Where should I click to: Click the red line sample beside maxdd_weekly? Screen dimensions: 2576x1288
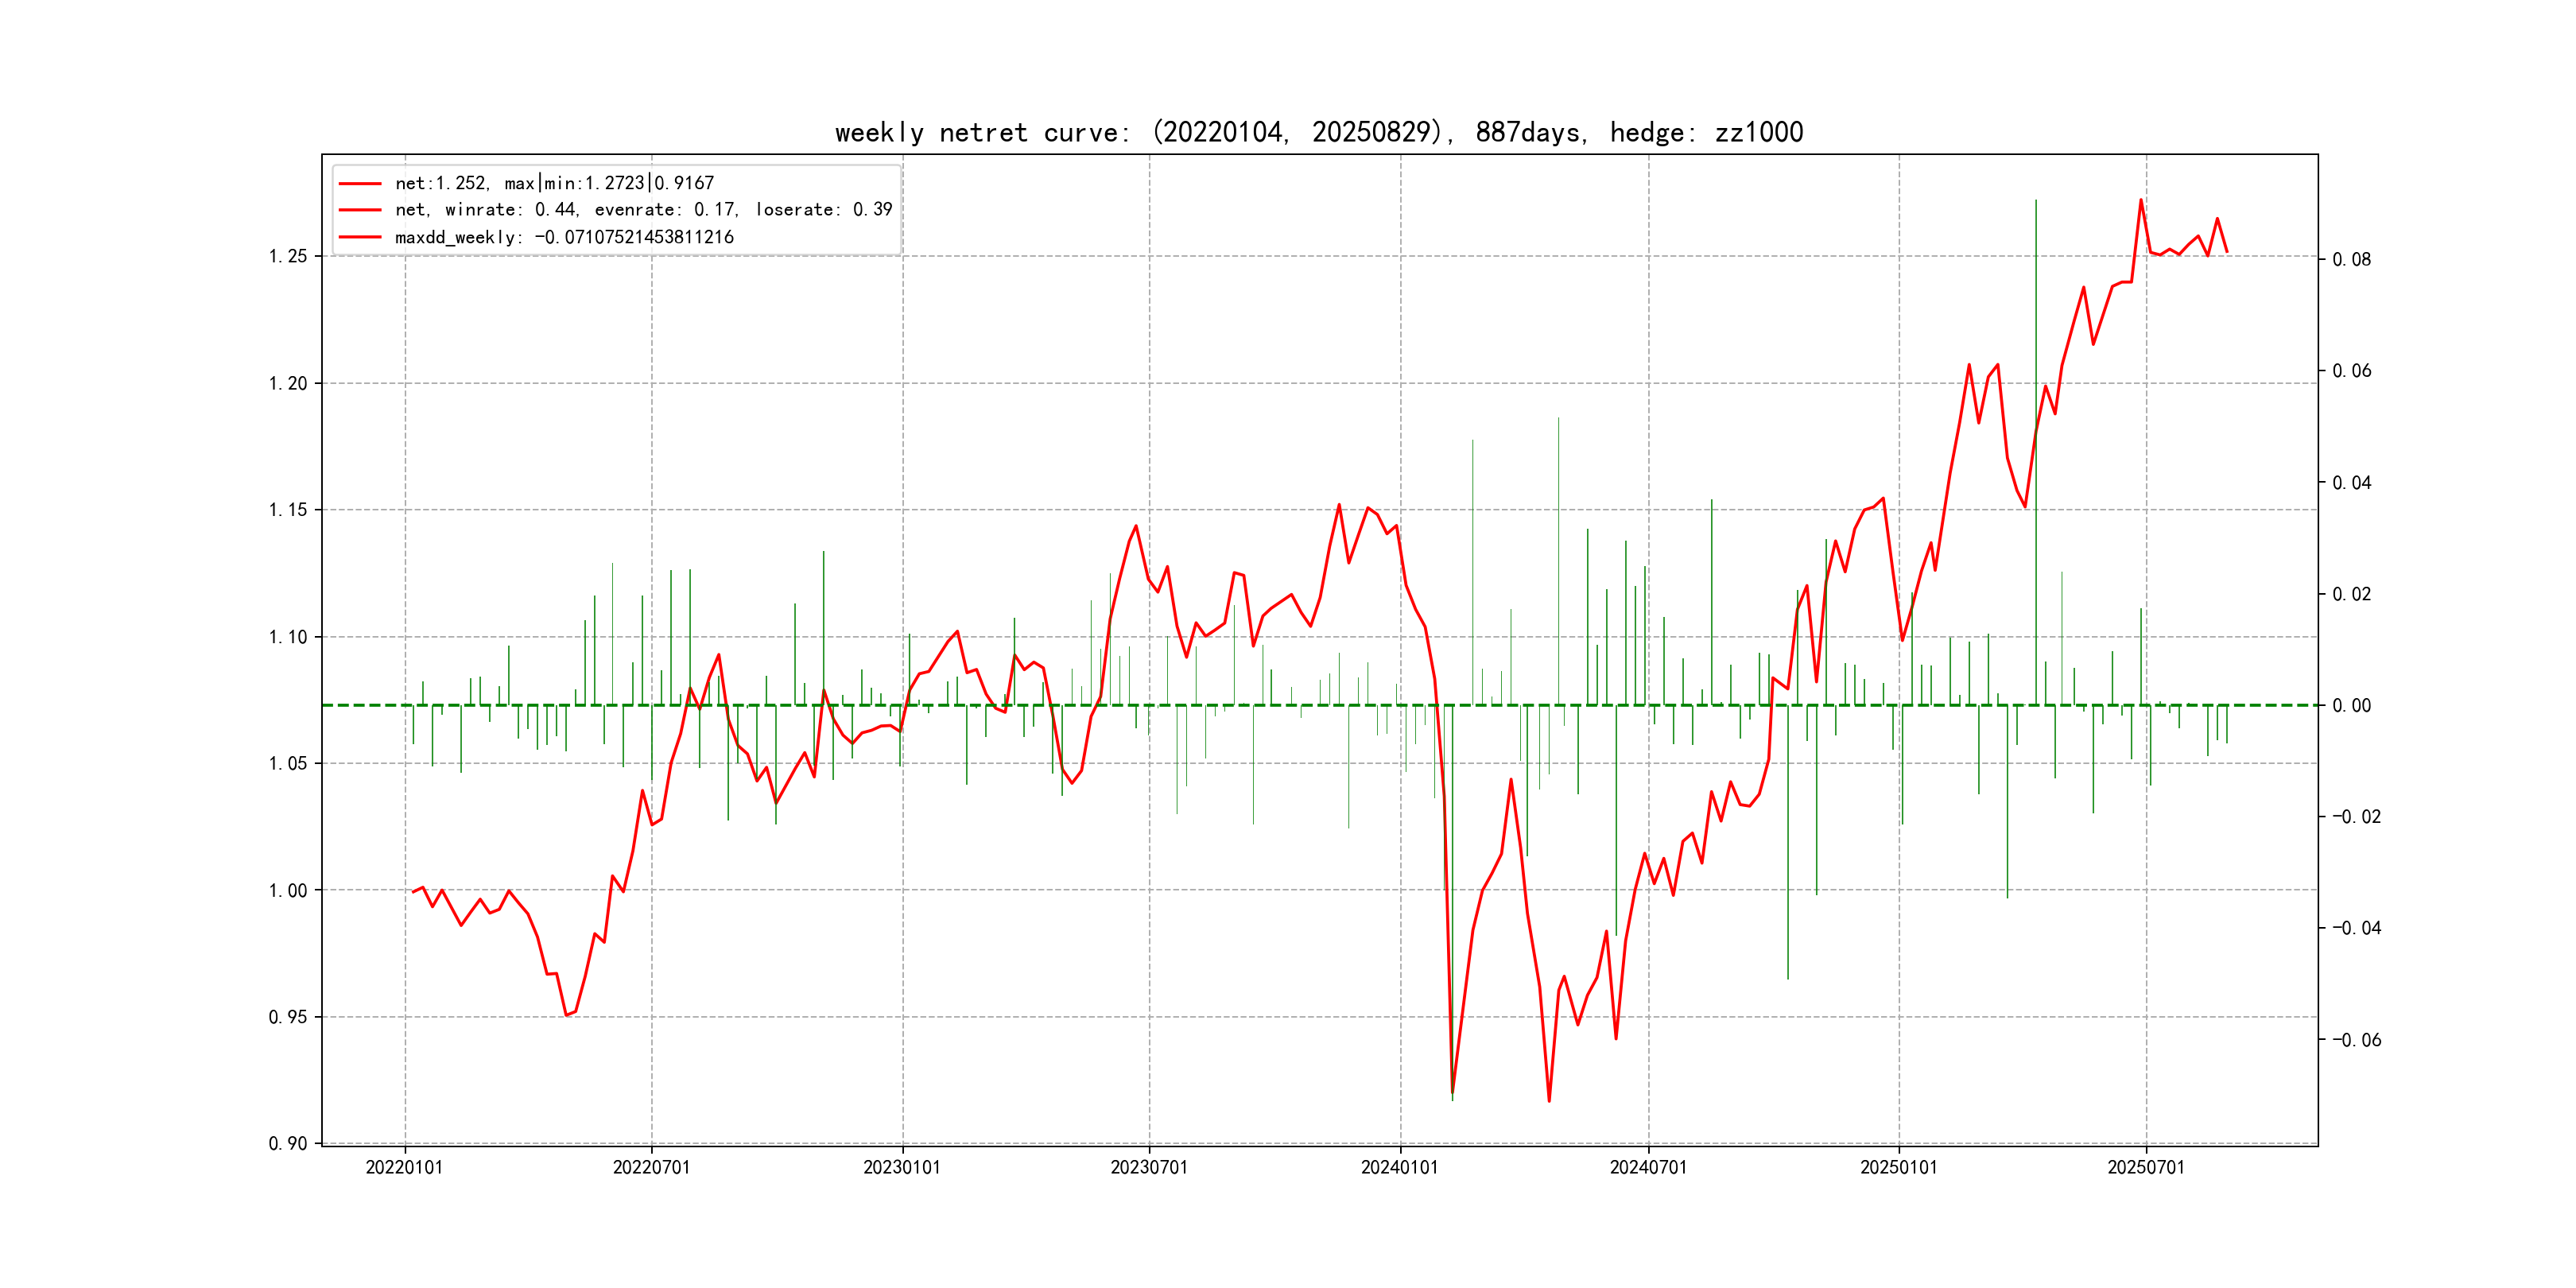360,237
